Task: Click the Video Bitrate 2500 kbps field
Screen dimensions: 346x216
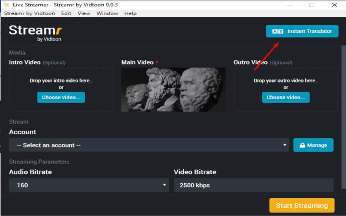Action: pos(253,185)
